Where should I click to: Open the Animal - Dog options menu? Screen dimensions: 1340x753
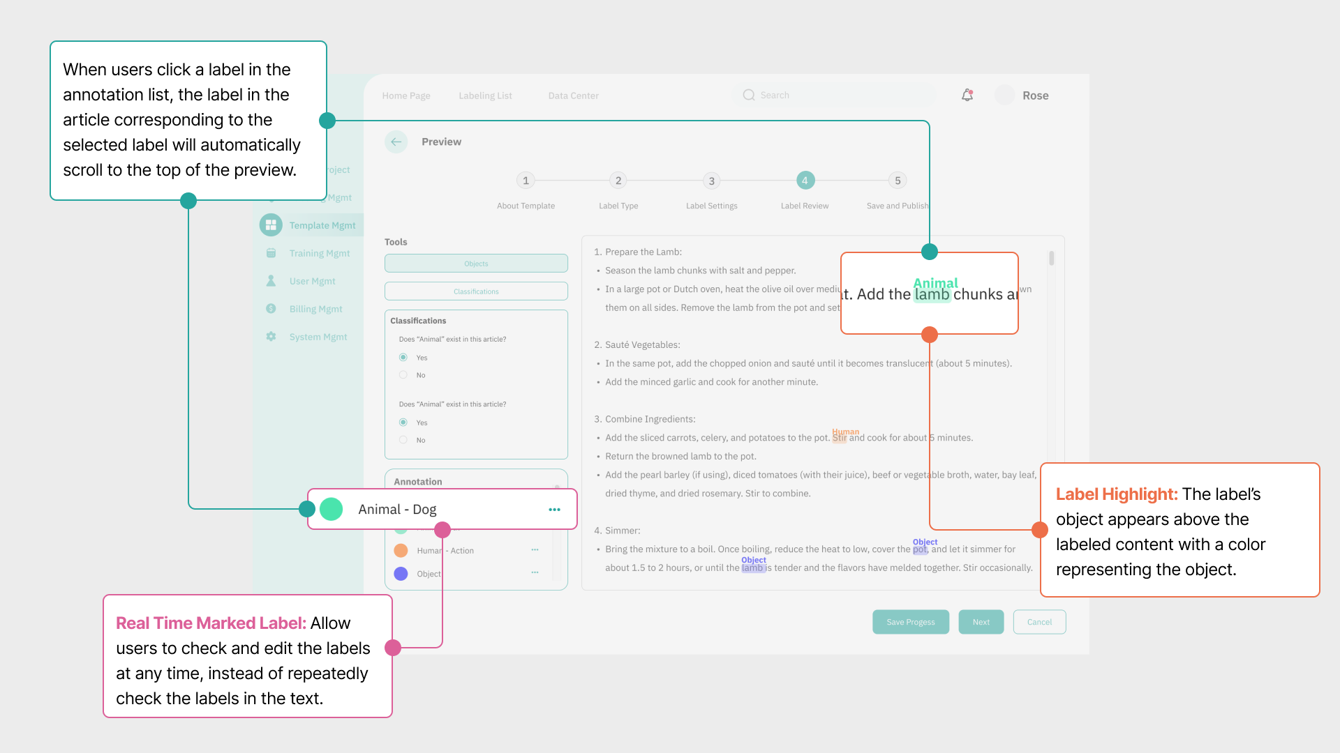click(x=554, y=510)
